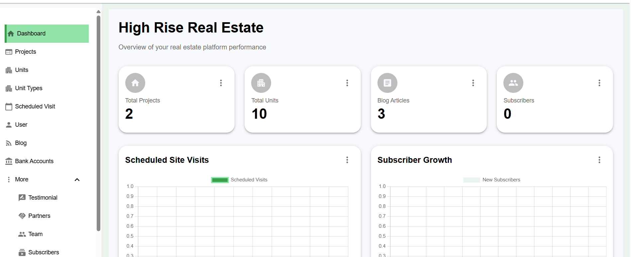Click the Blog RSS feed icon
Image resolution: width=631 pixels, height=257 pixels.
pos(9,143)
